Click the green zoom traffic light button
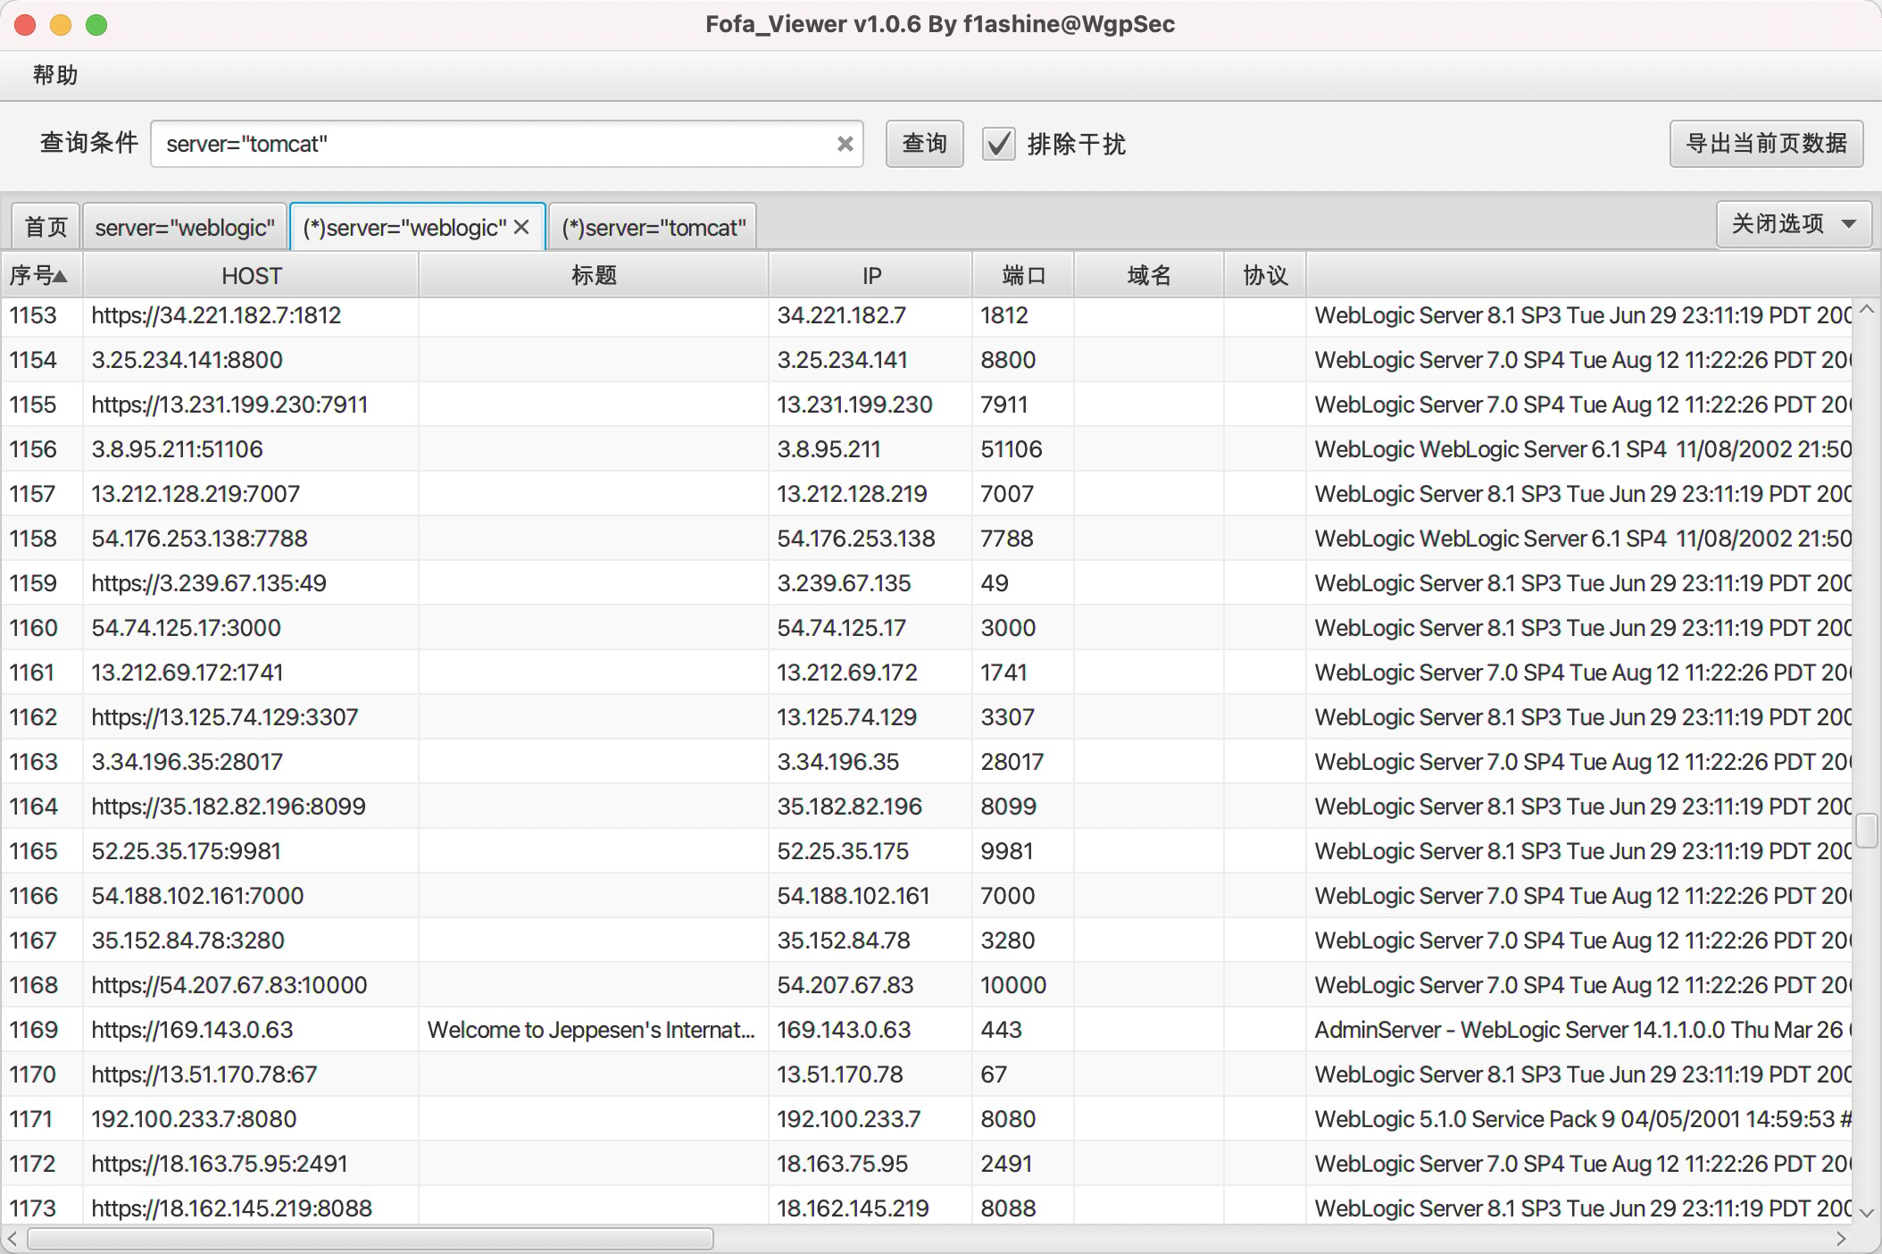The height and width of the screenshot is (1254, 1882). [x=97, y=25]
